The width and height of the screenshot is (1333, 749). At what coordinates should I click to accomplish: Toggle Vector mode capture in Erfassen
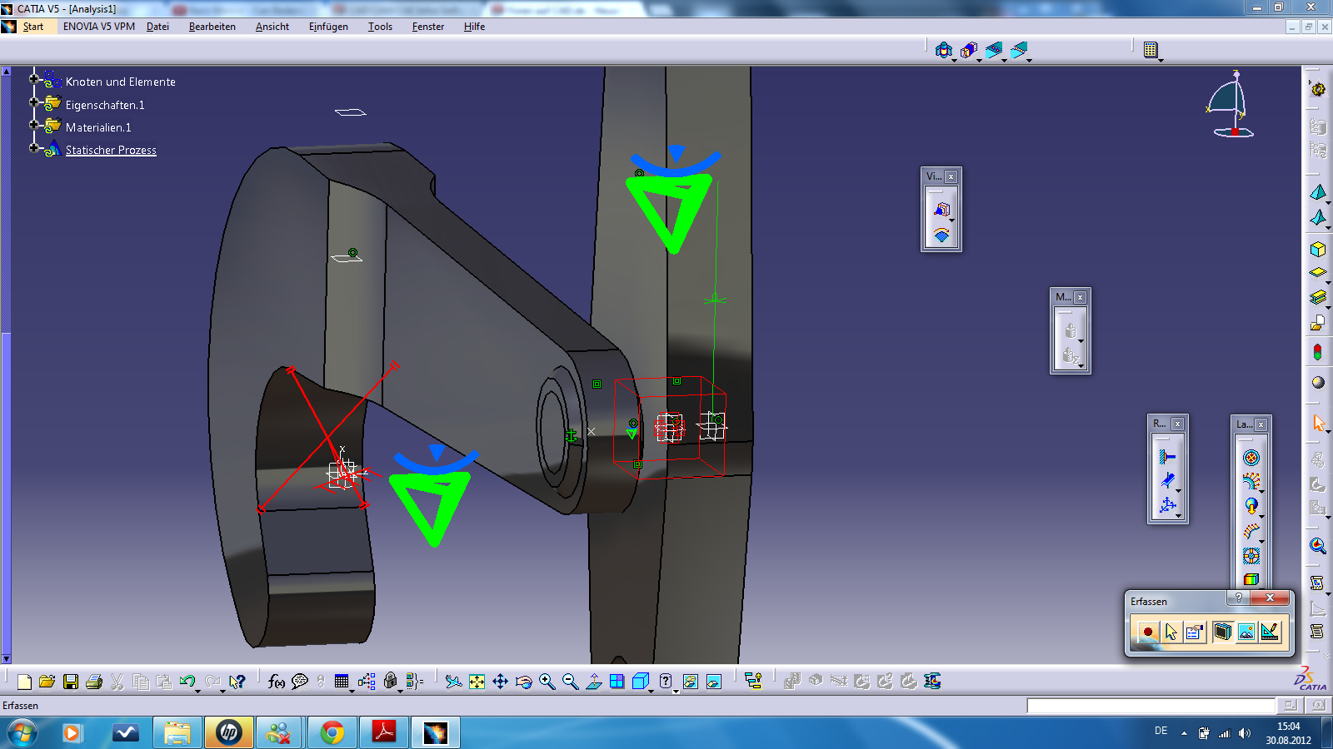click(x=1269, y=632)
